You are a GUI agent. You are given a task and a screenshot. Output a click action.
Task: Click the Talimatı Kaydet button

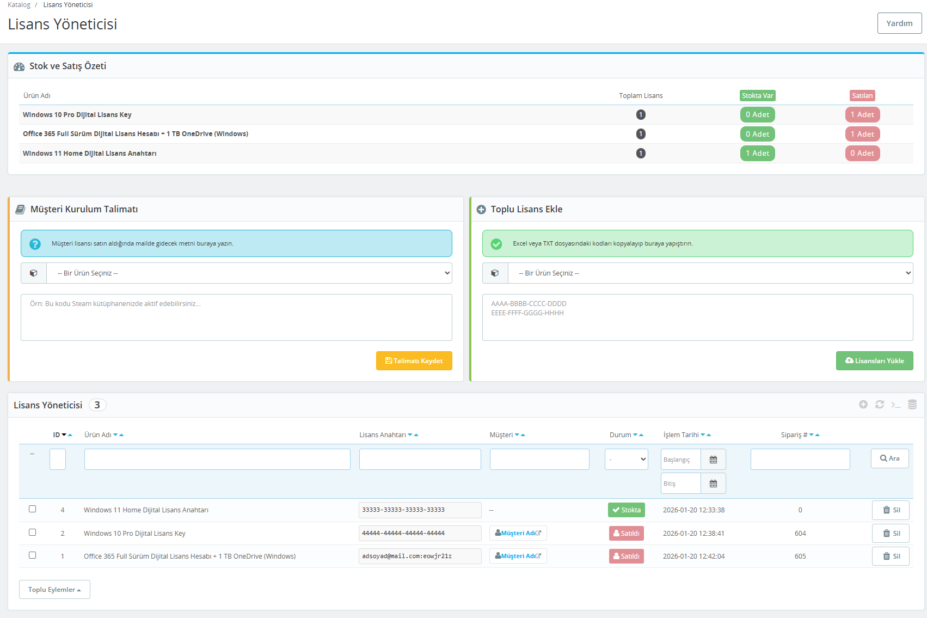pyautogui.click(x=414, y=361)
